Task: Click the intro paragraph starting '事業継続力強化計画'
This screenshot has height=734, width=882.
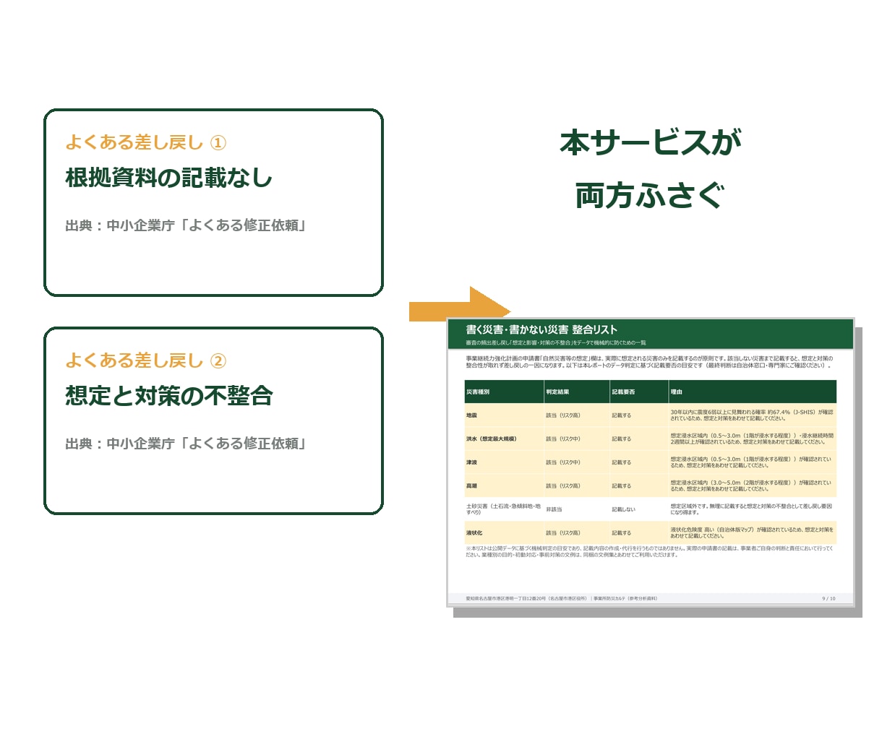Action: point(650,362)
